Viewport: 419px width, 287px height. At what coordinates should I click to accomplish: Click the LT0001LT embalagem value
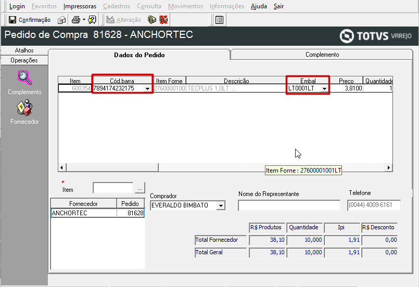[304, 88]
